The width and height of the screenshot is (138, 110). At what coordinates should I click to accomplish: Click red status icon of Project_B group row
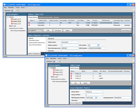[x=71, y=76]
